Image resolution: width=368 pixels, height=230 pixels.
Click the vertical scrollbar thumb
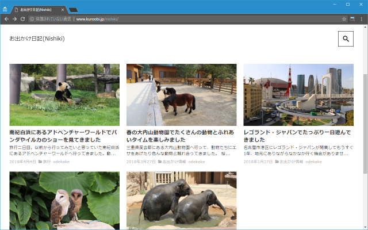[365, 124]
